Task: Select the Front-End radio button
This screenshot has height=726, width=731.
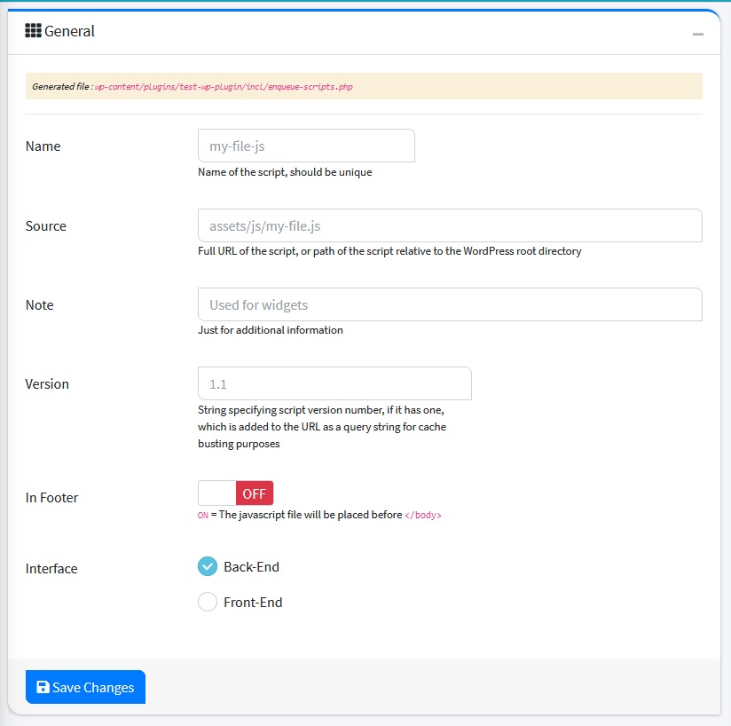Action: click(x=208, y=602)
